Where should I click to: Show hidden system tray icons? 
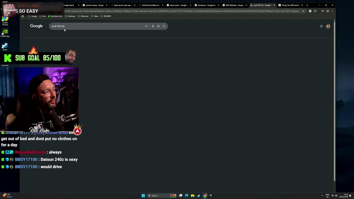[322, 196]
